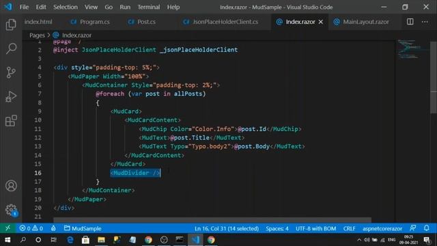The height and width of the screenshot is (246, 437).
Task: Click the selected MudDivider tag text
Action: pyautogui.click(x=135, y=173)
